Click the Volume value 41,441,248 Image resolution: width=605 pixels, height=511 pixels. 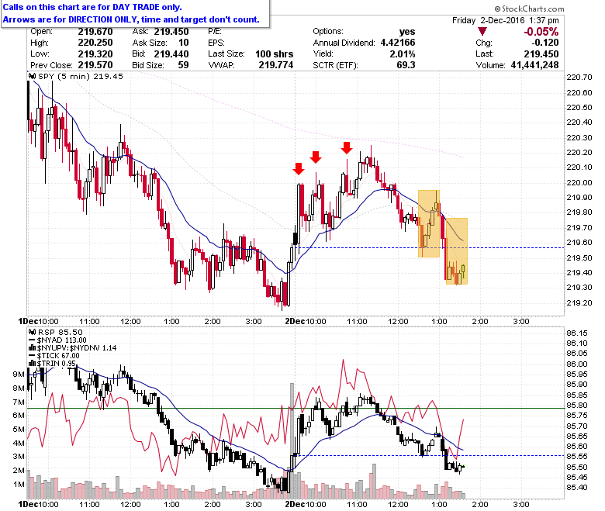coord(534,65)
